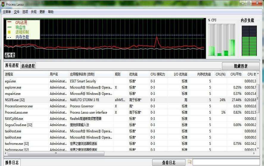
Task: Focus the log filter input field
Action: [226, 162]
